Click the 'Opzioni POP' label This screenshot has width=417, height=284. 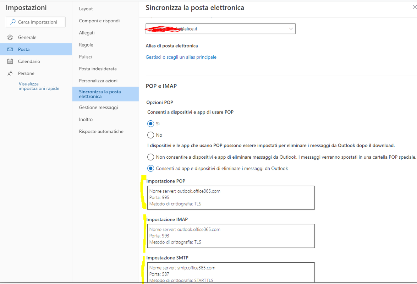pyautogui.click(x=160, y=102)
